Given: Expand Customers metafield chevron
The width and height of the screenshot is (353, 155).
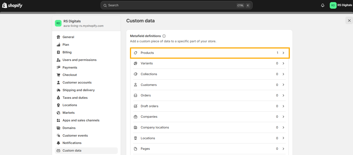Looking at the screenshot, I should [283, 85].
